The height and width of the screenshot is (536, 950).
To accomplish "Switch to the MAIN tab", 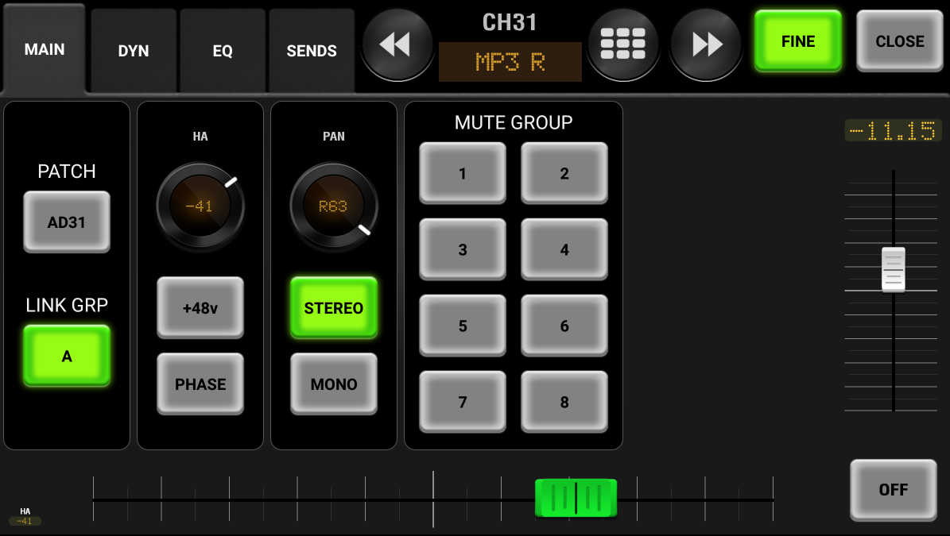I will pos(45,49).
